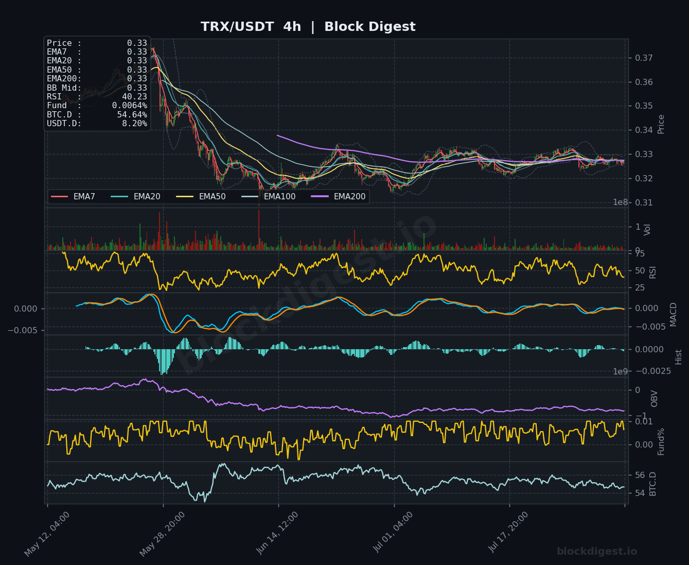
Task: Click the 0.37 price axis tick
Action: 643,58
